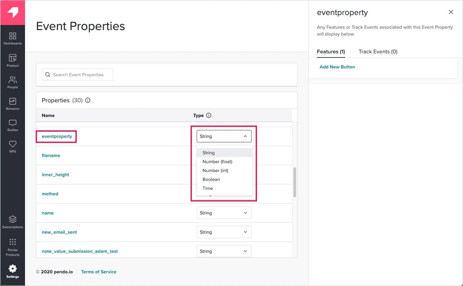Open the eventproperty property link

coord(57,136)
